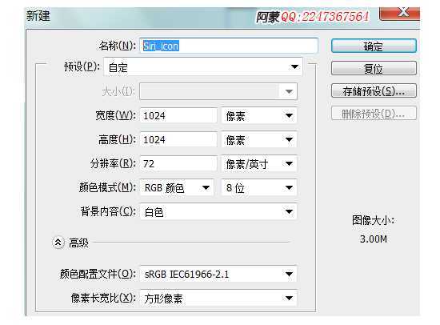The width and height of the screenshot is (440, 325).
Task: Open the resolution unit dropdown 像素/英寸
Action: pyautogui.click(x=258, y=163)
